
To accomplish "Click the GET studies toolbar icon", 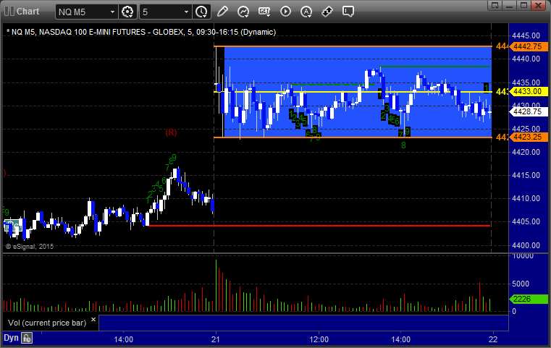I will click(x=264, y=12).
